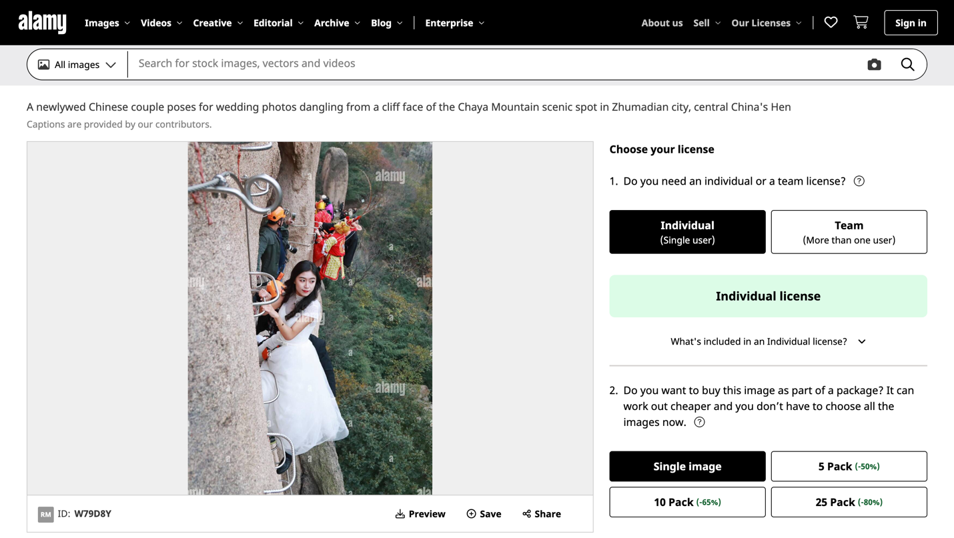The width and height of the screenshot is (954, 538).
Task: Open the Our Licenses dropdown menu
Action: 767,23
